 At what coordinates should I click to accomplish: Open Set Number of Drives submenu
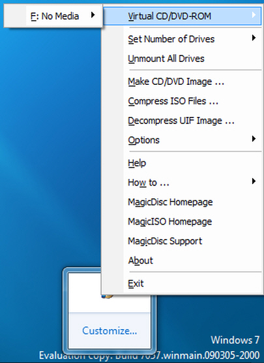coord(182,39)
